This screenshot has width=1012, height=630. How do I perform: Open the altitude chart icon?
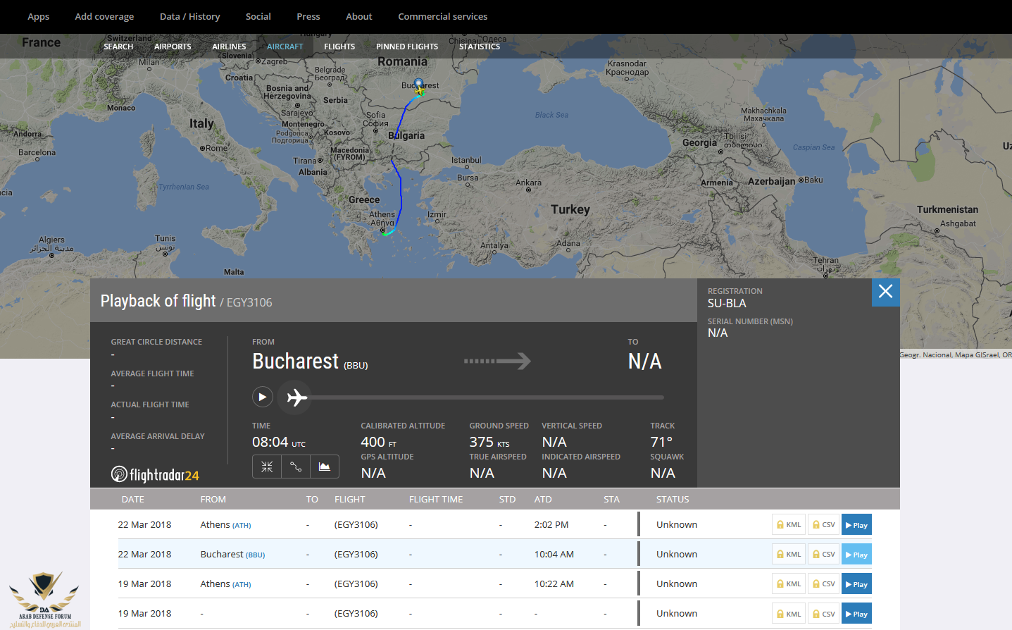pyautogui.click(x=325, y=467)
